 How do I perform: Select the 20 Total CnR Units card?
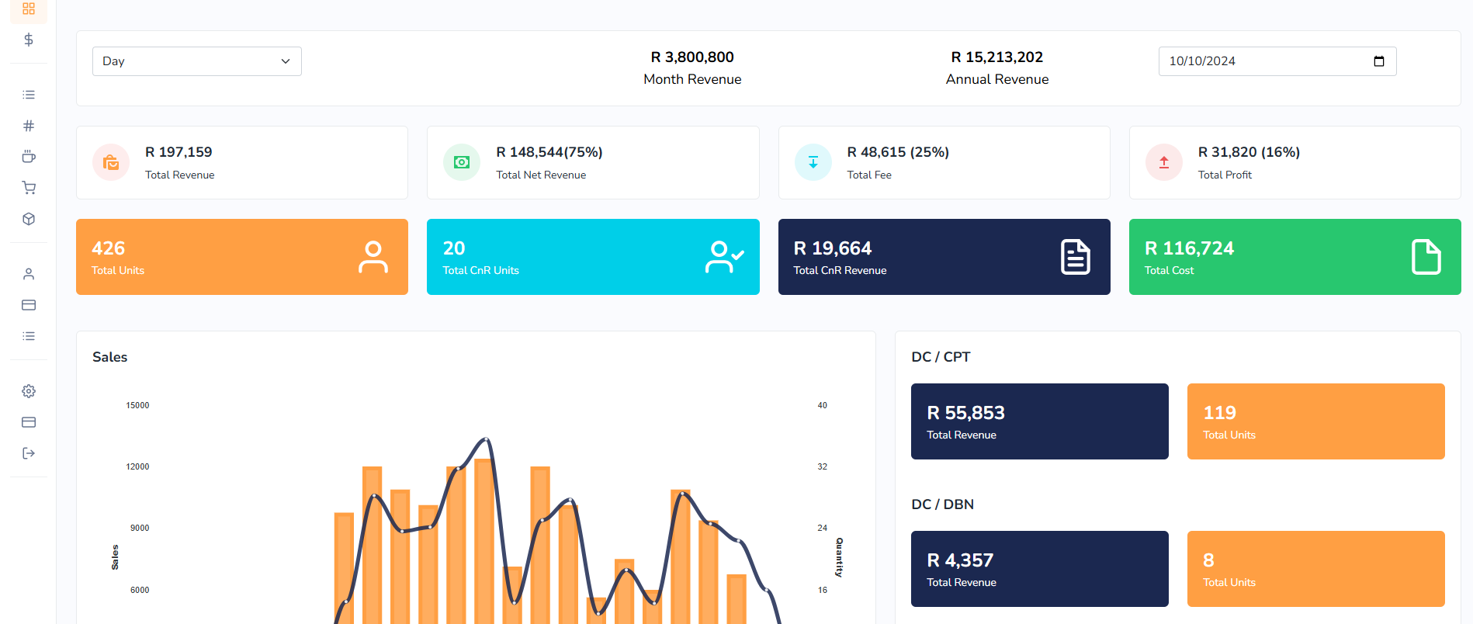[593, 257]
